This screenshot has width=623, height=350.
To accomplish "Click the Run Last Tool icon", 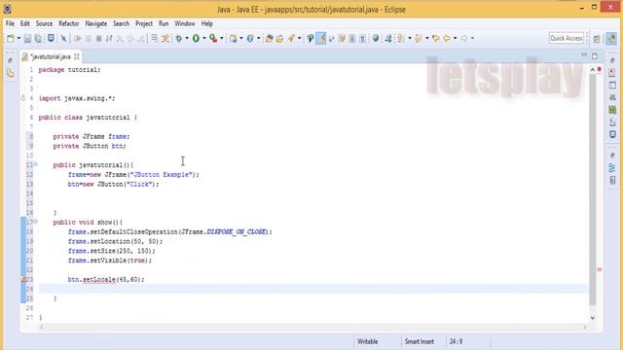I will point(213,38).
